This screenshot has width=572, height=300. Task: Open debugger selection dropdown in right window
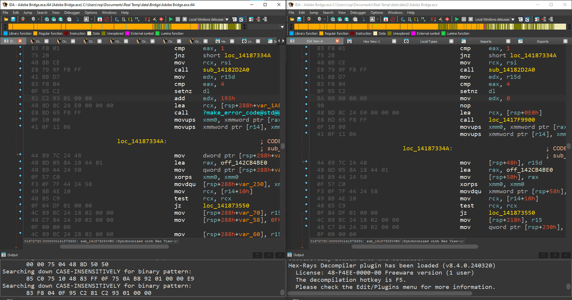(x=513, y=19)
